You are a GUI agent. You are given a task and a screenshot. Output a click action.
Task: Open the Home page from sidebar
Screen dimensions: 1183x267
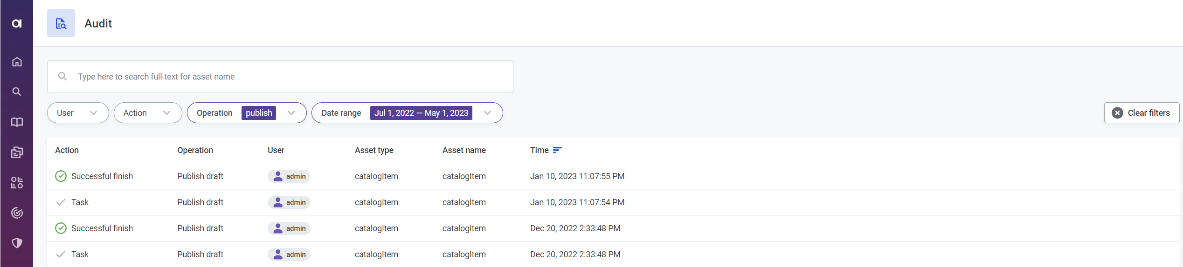point(17,62)
